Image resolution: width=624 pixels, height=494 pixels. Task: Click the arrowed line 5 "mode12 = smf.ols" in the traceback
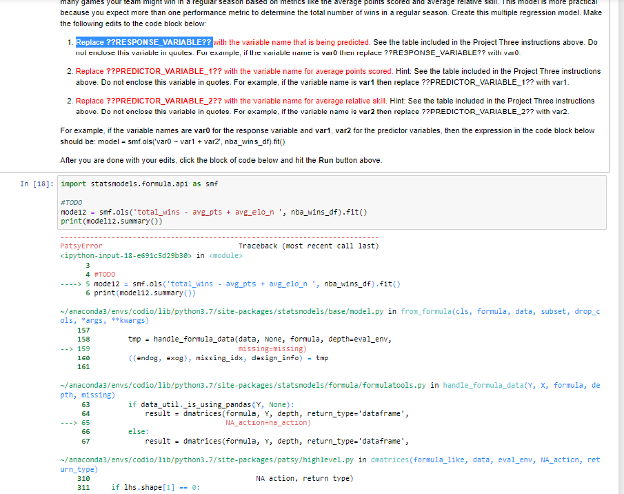coord(230,284)
